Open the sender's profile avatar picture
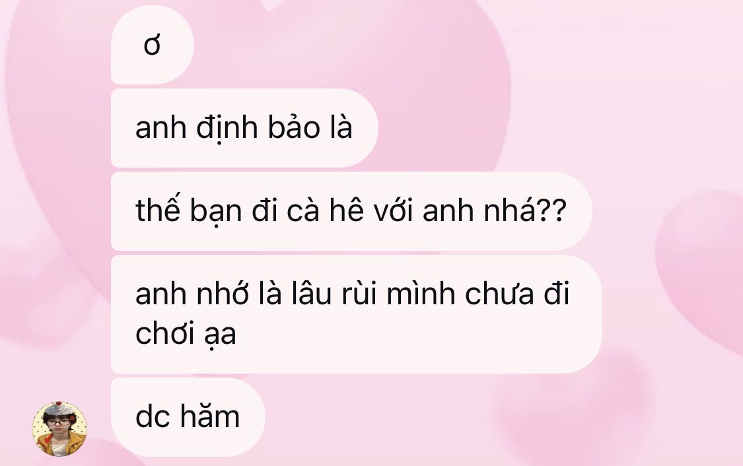Viewport: 743px width, 466px height. pos(59,429)
